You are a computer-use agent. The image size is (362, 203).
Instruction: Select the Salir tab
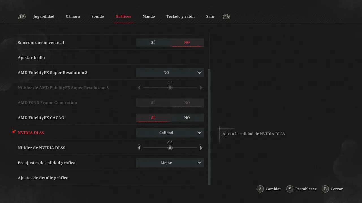(210, 16)
